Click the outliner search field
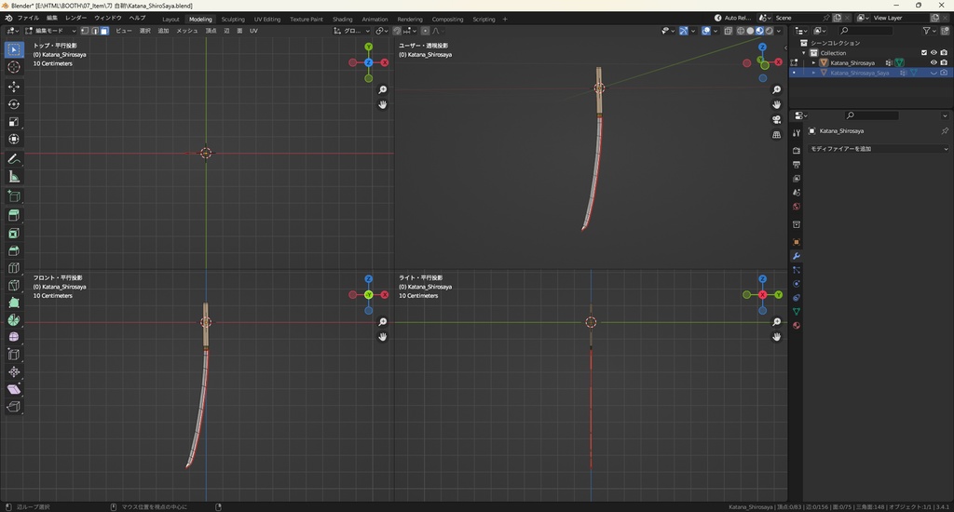The image size is (954, 512). [x=865, y=31]
